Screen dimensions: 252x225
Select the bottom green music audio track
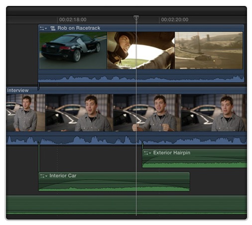click(126, 205)
